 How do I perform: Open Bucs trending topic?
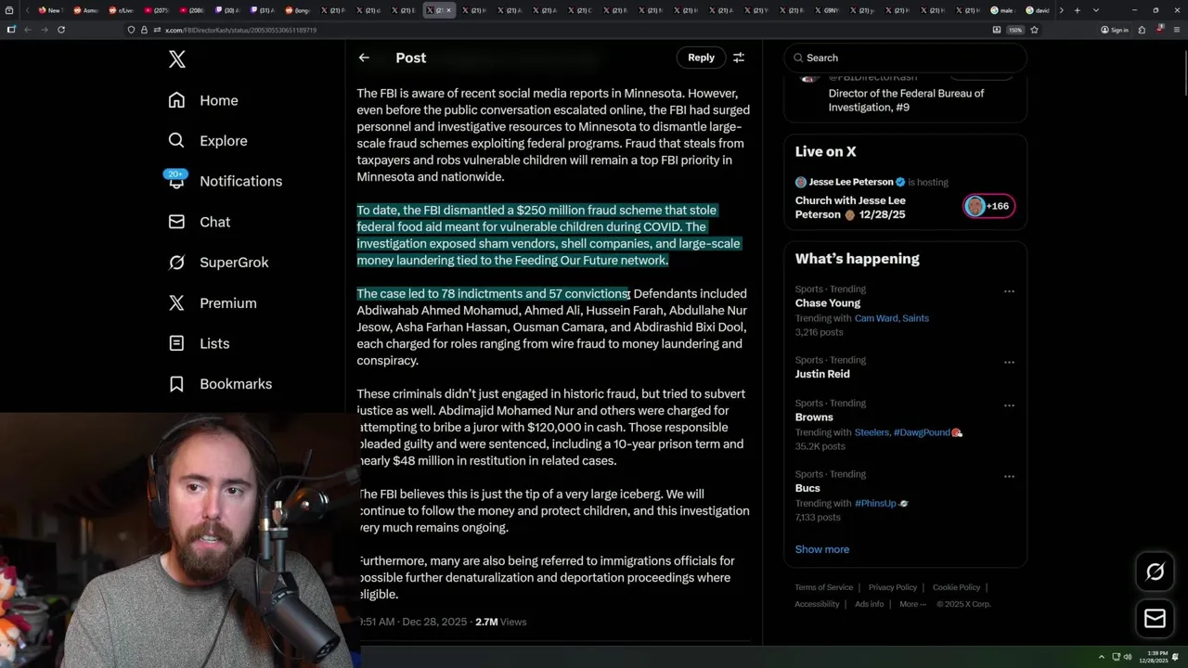807,488
